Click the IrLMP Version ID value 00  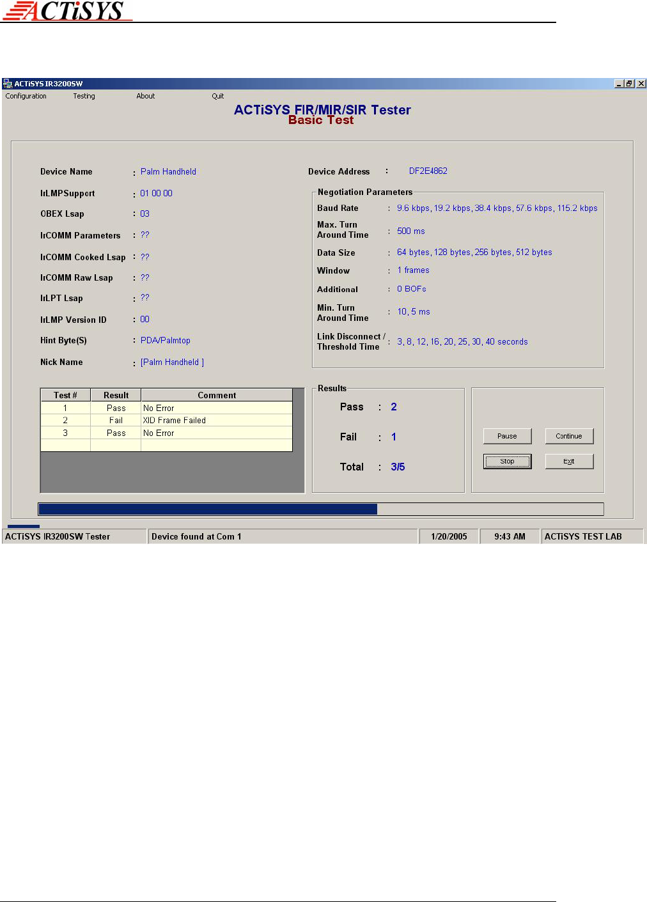(144, 319)
